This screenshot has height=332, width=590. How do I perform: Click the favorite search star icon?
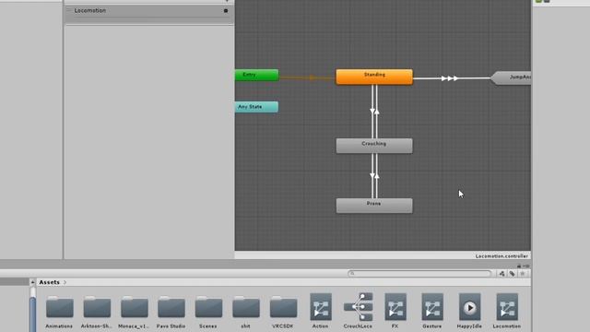click(x=523, y=274)
